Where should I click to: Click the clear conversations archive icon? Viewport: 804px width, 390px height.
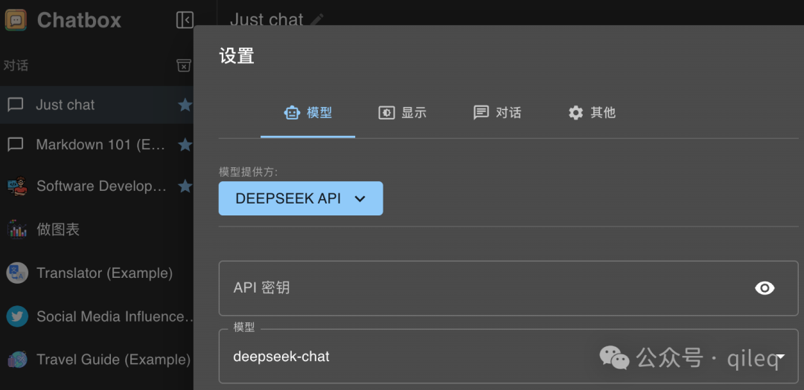(x=184, y=65)
